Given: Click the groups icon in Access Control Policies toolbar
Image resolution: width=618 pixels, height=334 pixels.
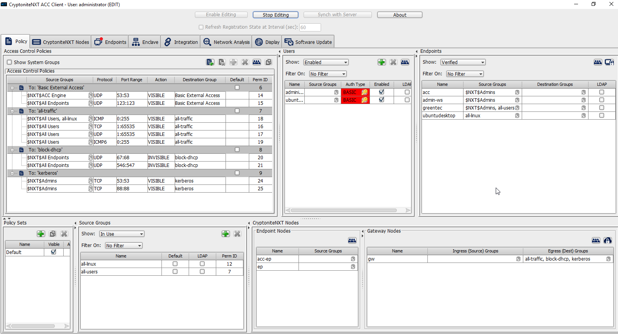Looking at the screenshot, I should pos(257,62).
